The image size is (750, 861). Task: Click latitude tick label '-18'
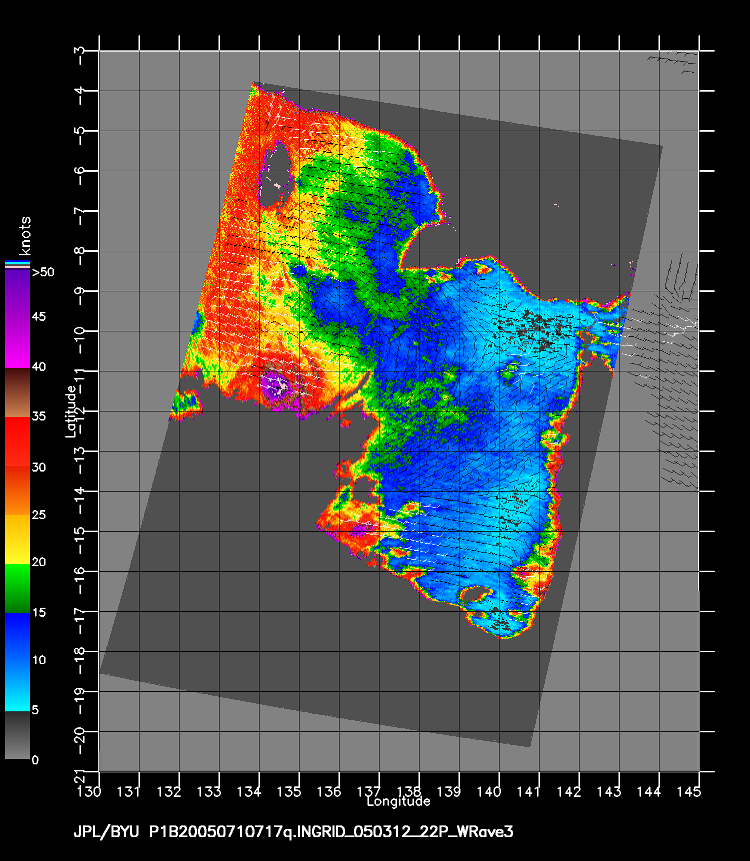[79, 659]
